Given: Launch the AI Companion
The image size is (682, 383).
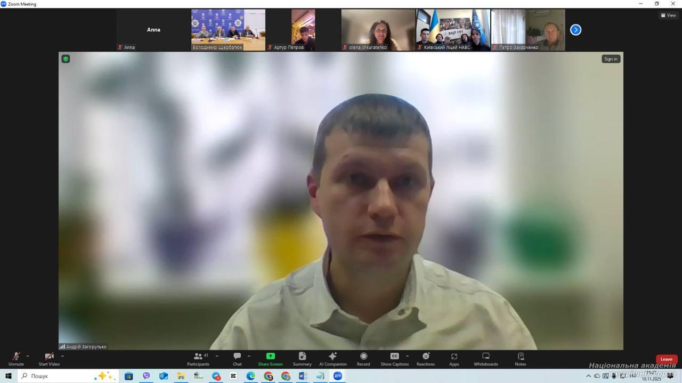Looking at the screenshot, I should 332,359.
